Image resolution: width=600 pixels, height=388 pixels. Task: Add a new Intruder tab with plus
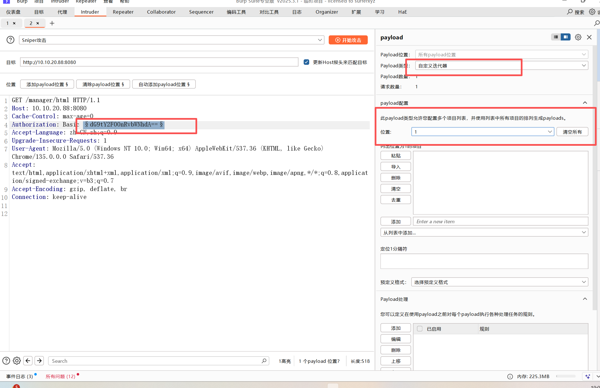pos(52,23)
